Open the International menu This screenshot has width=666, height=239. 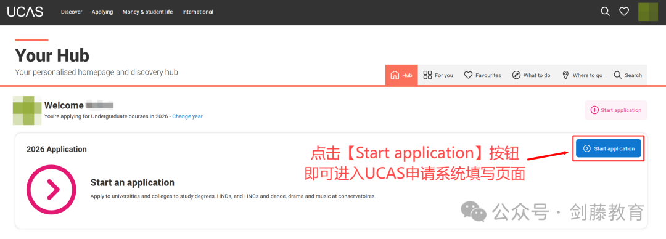pyautogui.click(x=197, y=12)
